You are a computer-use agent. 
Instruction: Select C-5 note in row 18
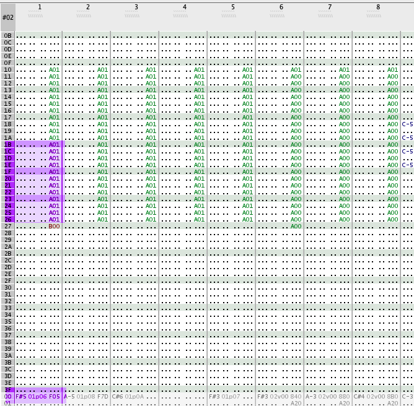pos(408,124)
